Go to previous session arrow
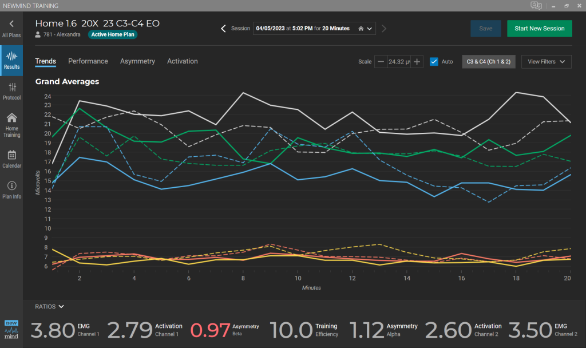 224,29
